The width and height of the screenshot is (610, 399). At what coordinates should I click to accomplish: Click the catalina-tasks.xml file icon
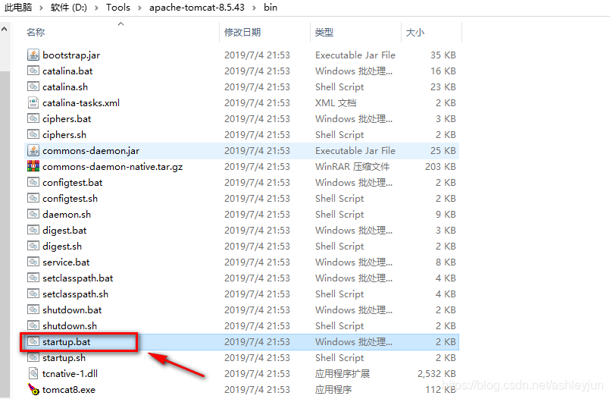tap(33, 102)
